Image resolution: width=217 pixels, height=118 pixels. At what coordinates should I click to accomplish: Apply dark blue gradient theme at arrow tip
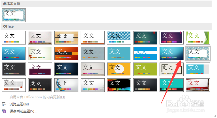point(171,54)
